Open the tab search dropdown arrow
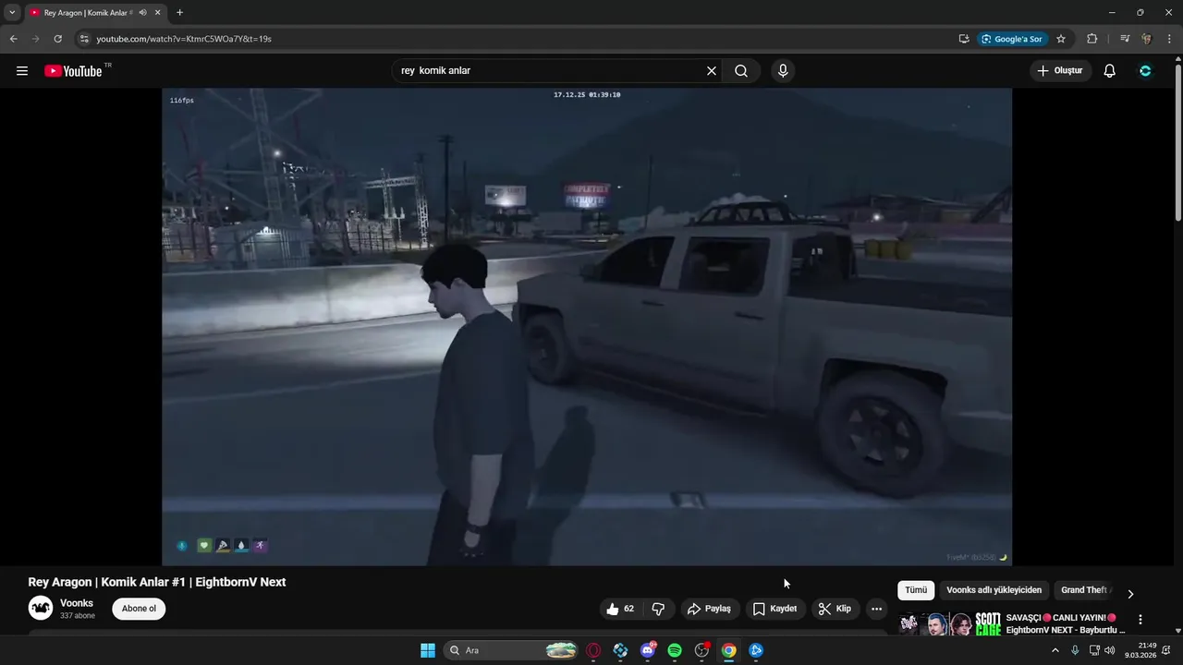Viewport: 1183px width, 665px height. click(x=12, y=13)
